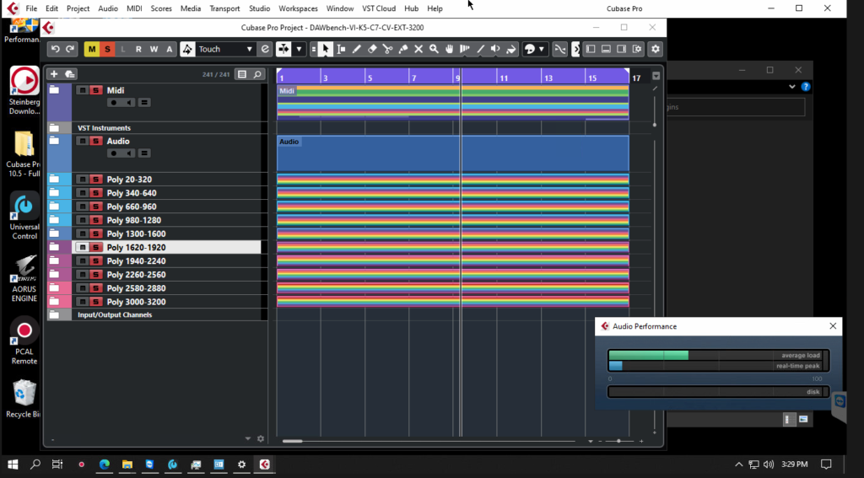
Task: Toggle Show Right Zone button
Action: coord(622,49)
